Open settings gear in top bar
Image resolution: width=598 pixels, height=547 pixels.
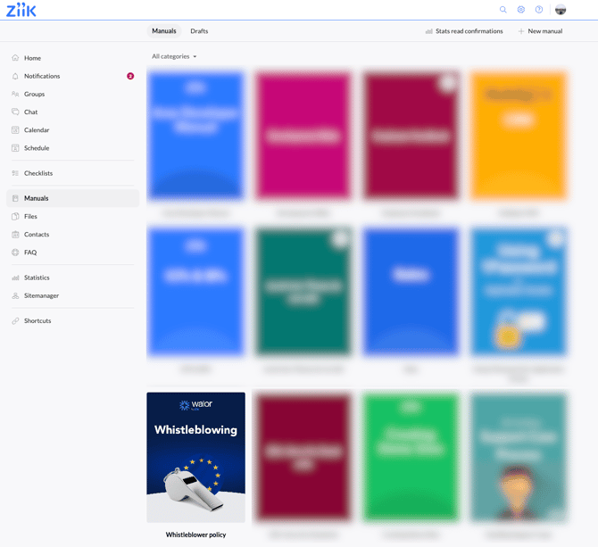[521, 10]
